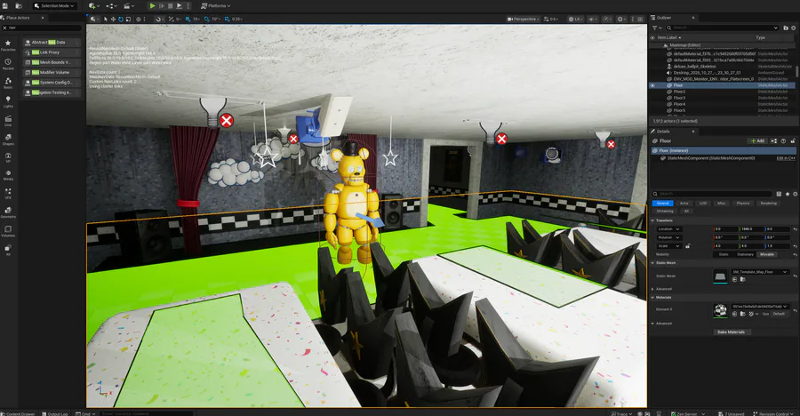Open the Cinematics clapperboard dropdown
The width and height of the screenshot is (800, 416).
point(130,5)
